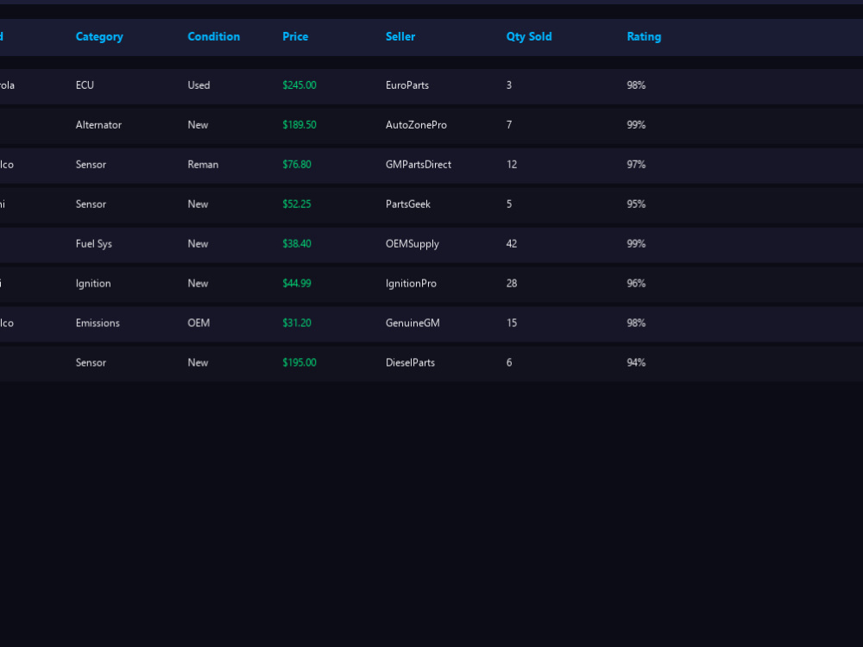Image resolution: width=863 pixels, height=647 pixels.
Task: Click the 94% rating
Action: coord(636,362)
